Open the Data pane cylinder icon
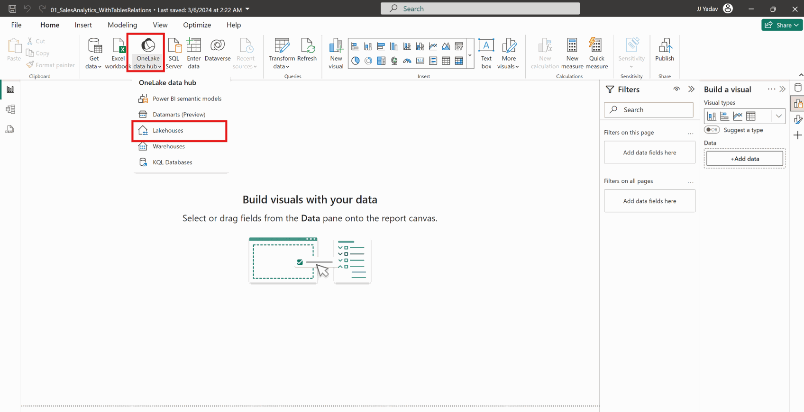 [x=798, y=88]
